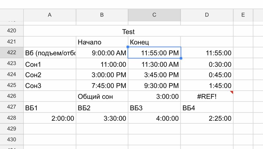Click the column D header
Image resolution: width=263 pixels, height=149 pixels.
207,15
